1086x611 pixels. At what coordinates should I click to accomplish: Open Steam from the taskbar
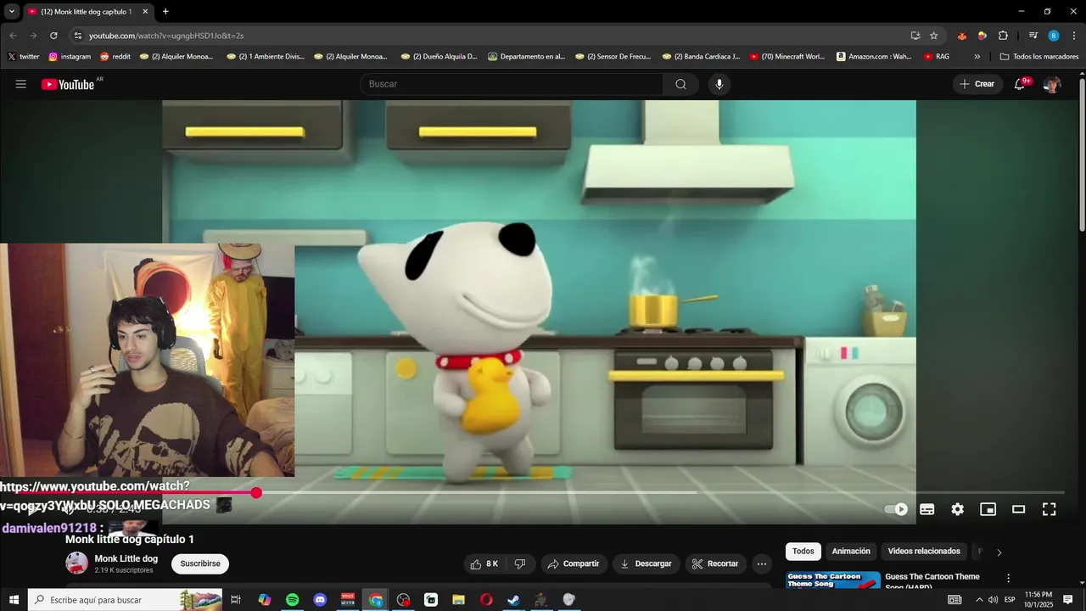513,600
